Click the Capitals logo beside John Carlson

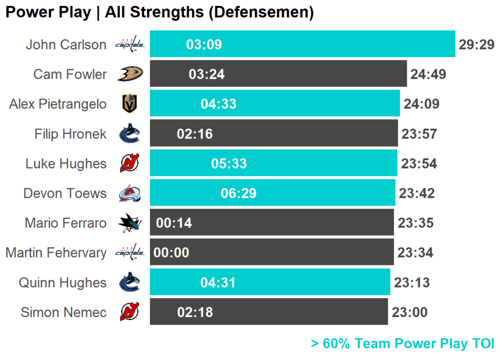pyautogui.click(x=129, y=45)
